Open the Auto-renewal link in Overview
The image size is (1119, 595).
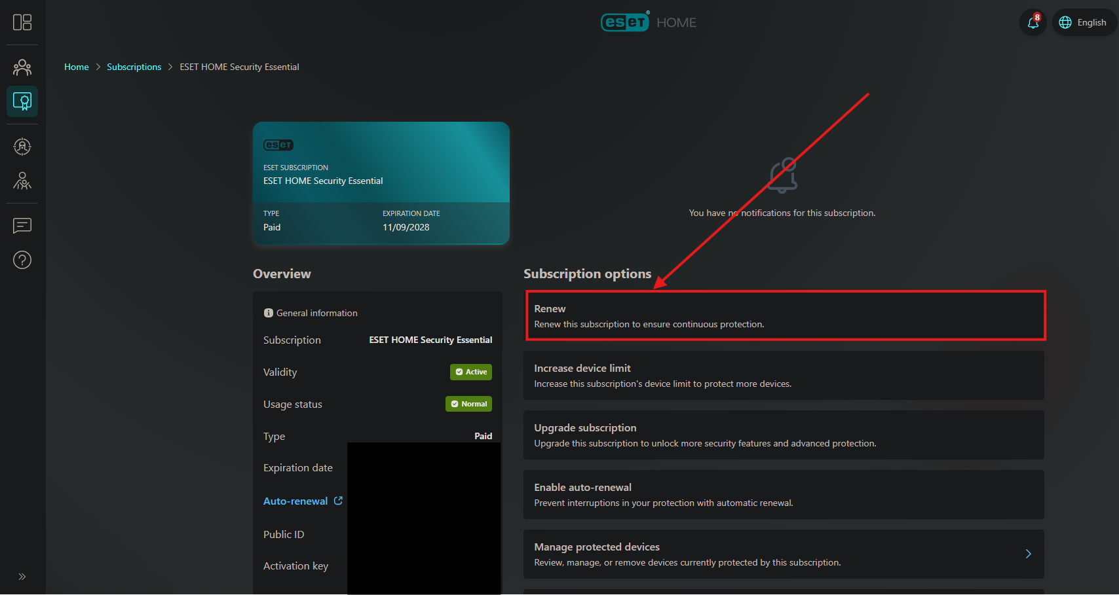[295, 501]
